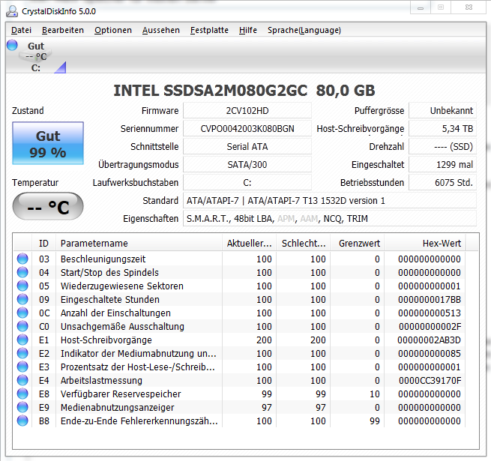Screen dimensions: 491x461
Task: Select the Beschleunigungszeit parameter name
Action: click(103, 259)
